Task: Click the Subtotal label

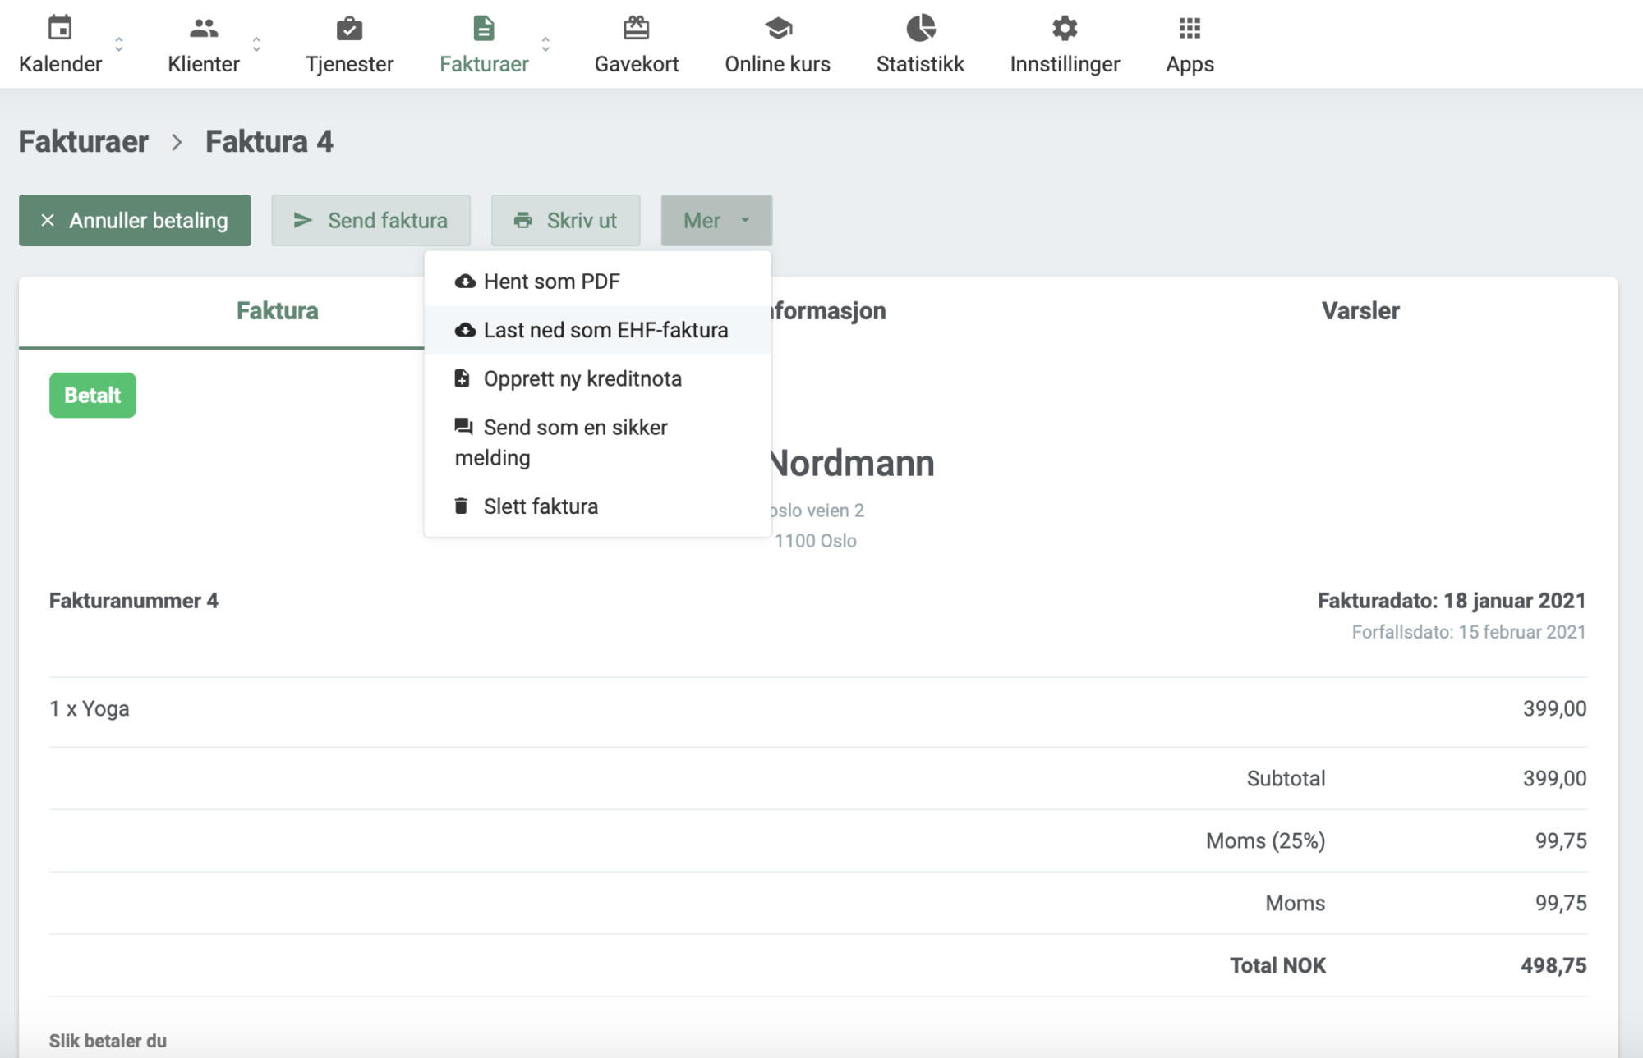Action: (x=1286, y=778)
